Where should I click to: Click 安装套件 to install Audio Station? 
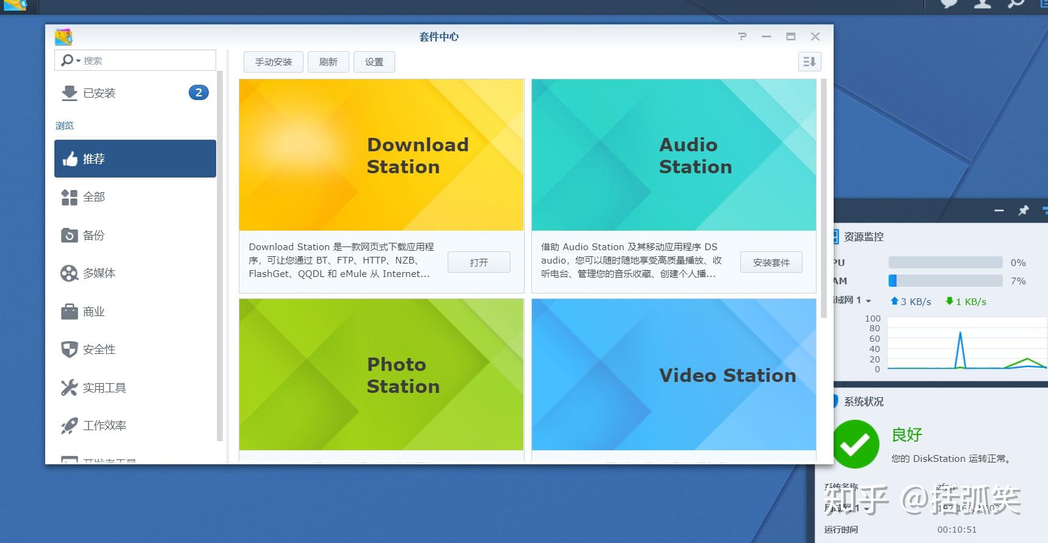[x=771, y=262]
